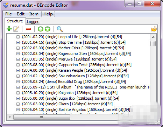Select the Mother Crisis [128kbps].torrent row

tap(73, 48)
